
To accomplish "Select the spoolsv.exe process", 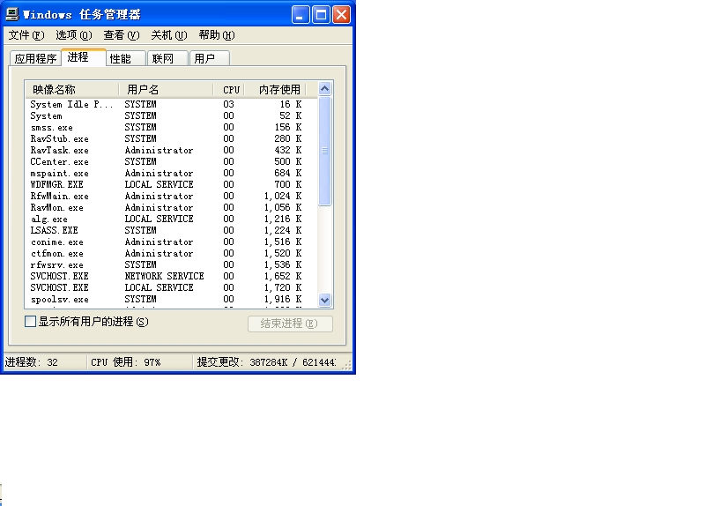I will click(x=171, y=300).
